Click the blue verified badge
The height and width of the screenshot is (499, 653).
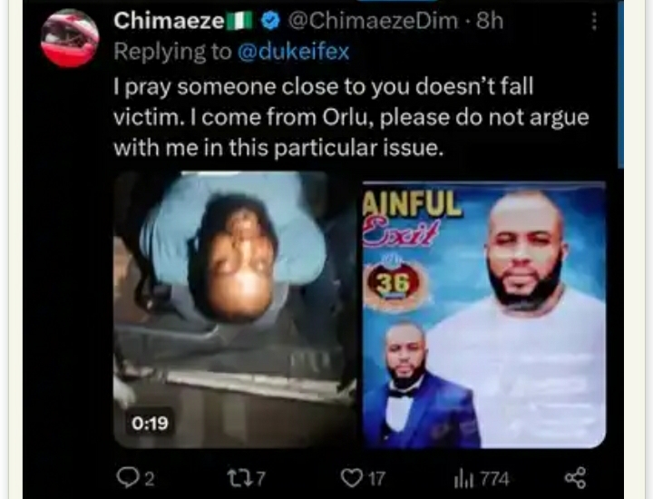(270, 21)
